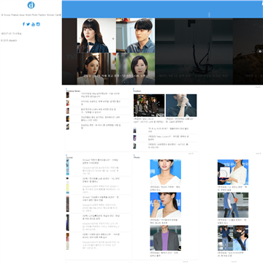Open the Instagram icon in sidebar
263x263 pixels.
(38, 24)
